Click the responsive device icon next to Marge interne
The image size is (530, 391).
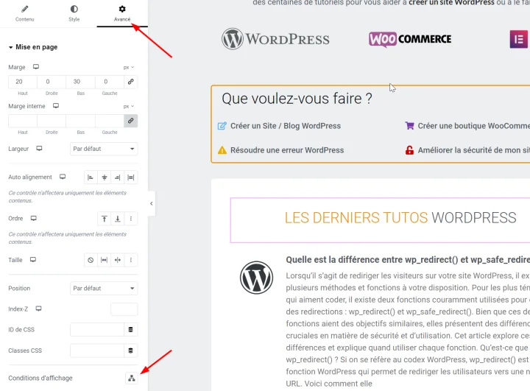(56, 105)
